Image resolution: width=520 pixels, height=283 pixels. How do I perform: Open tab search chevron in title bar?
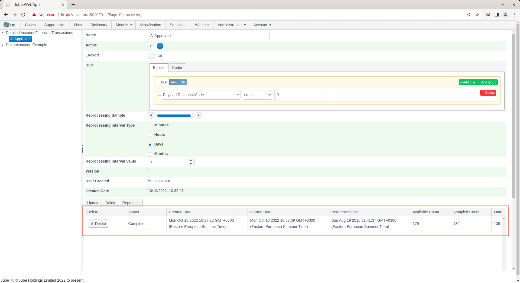pyautogui.click(x=503, y=5)
